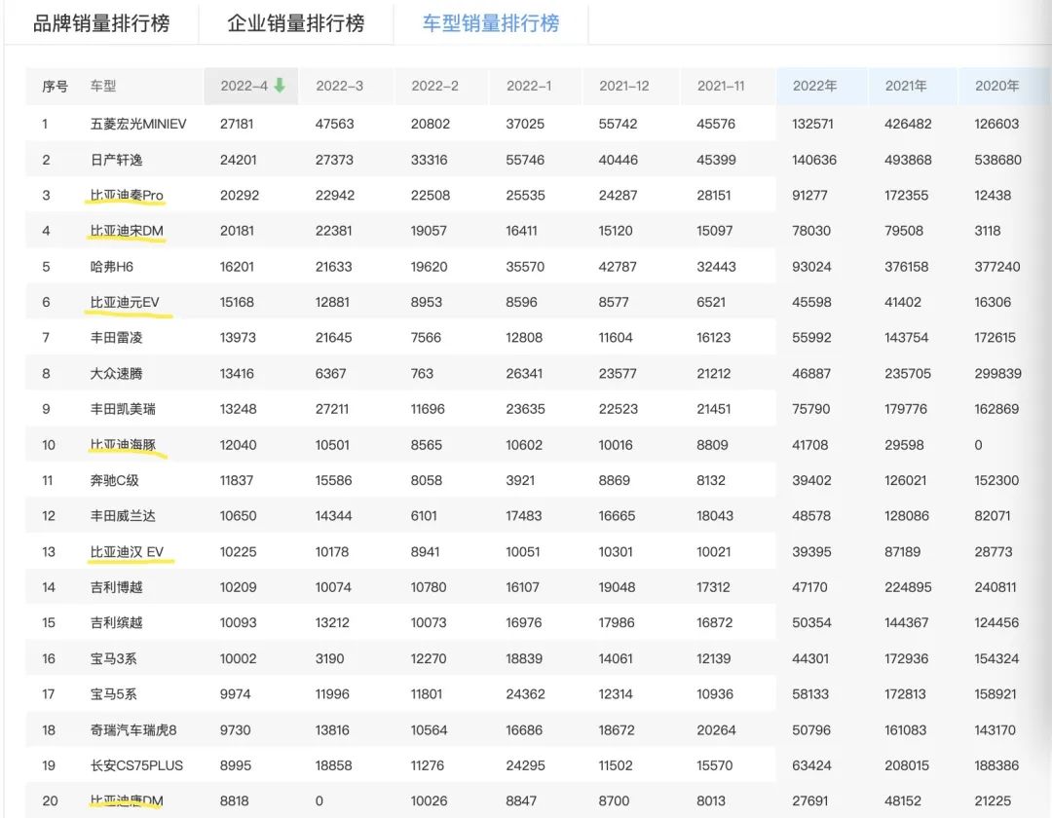Open the 哈弗H6 model entry
This screenshot has height=818, width=1052.
click(111, 267)
